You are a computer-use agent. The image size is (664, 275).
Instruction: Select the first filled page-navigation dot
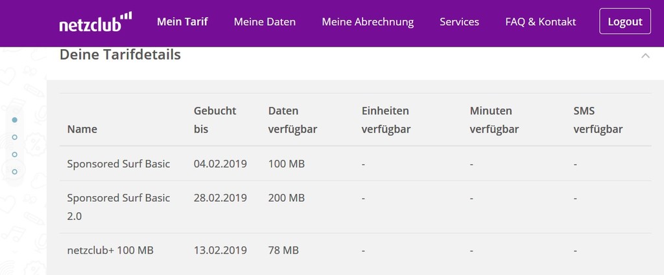point(15,120)
